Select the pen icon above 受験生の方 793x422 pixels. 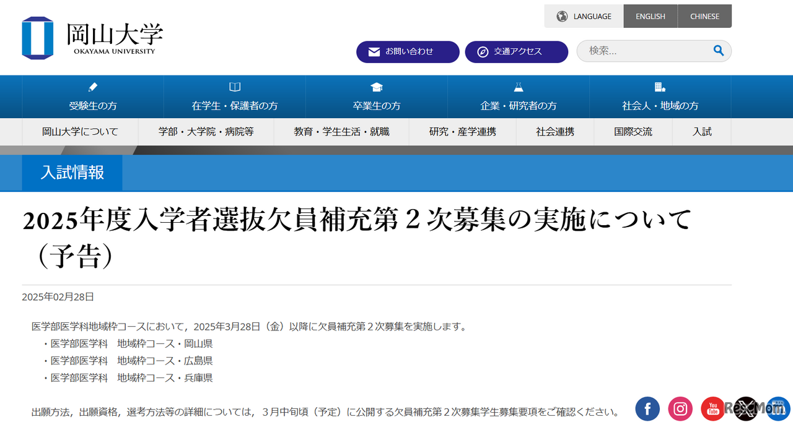(92, 87)
